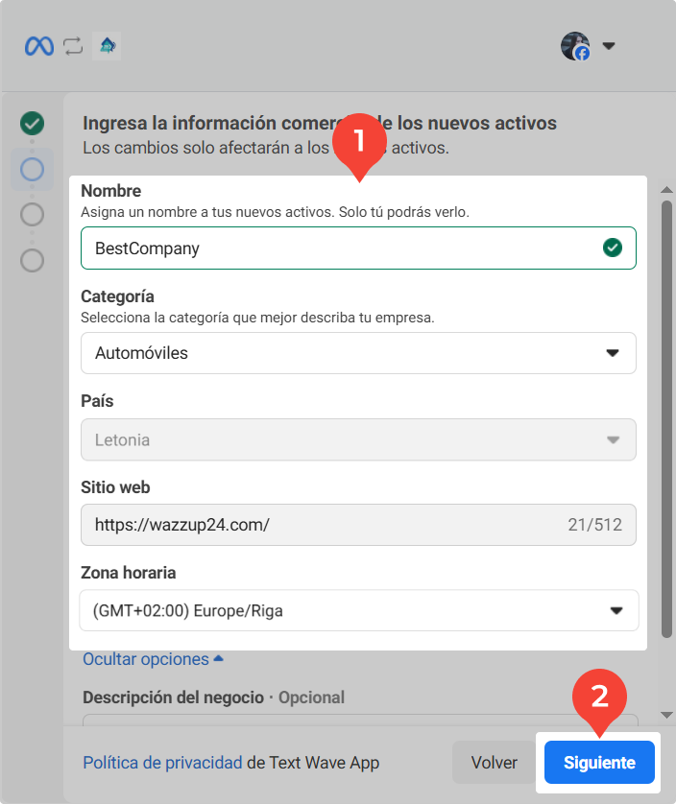Open the account menu caret beside avatar
The width and height of the screenshot is (676, 804).
[x=608, y=46]
